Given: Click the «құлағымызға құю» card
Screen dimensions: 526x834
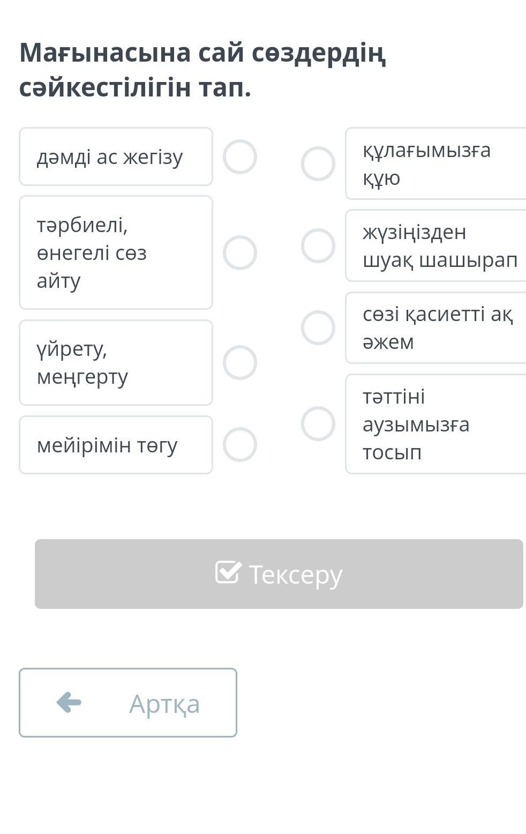Looking at the screenshot, I should pyautogui.click(x=435, y=164).
